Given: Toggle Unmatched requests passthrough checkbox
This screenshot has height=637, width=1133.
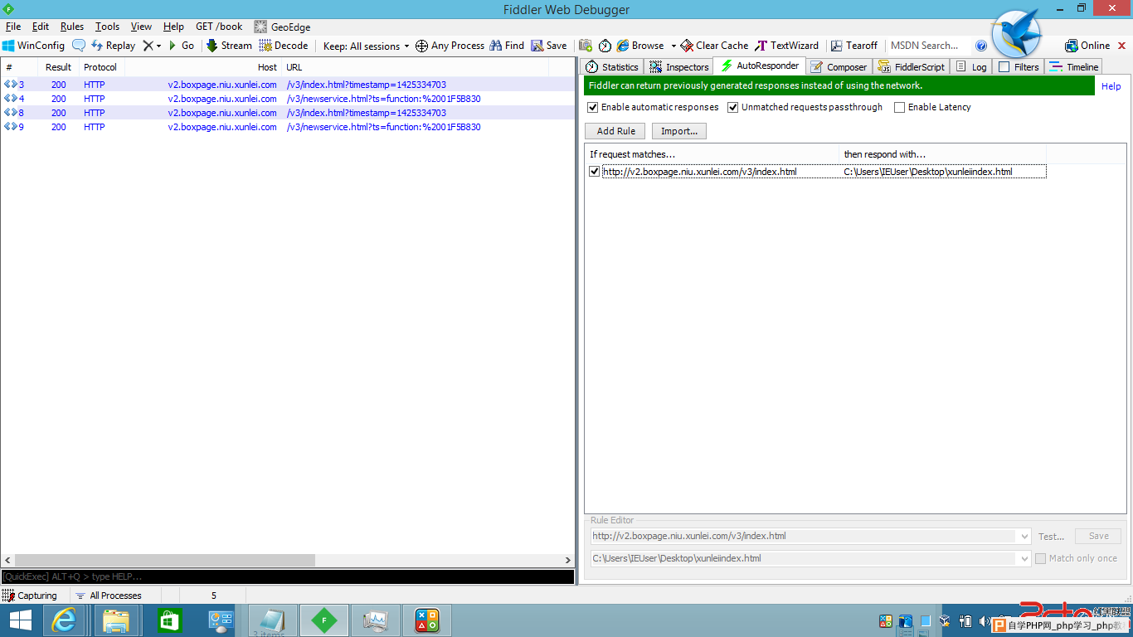Looking at the screenshot, I should pos(732,107).
